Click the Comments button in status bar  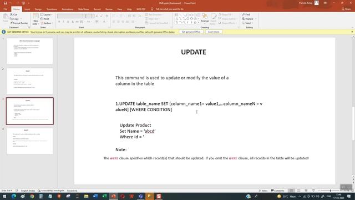click(x=277, y=191)
